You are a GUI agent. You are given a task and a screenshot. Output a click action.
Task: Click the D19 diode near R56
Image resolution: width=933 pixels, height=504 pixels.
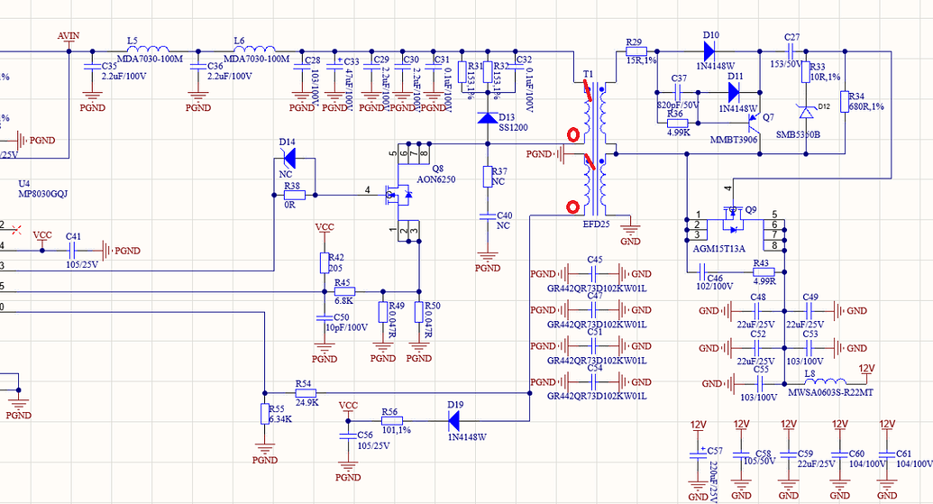453,420
